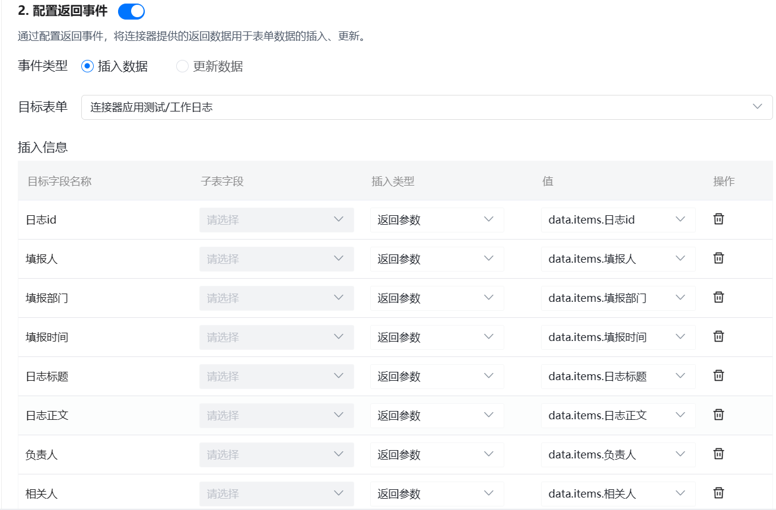This screenshot has width=776, height=510.
Task: Click the 负责人 target field name
Action: [42, 455]
